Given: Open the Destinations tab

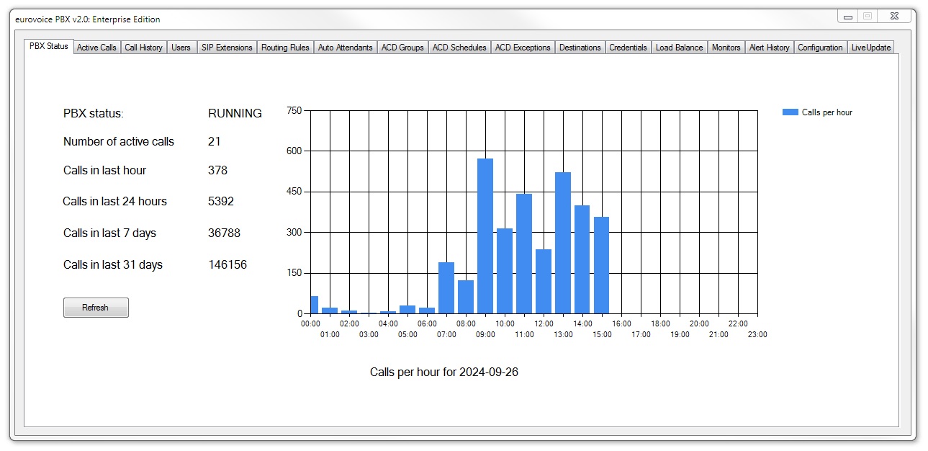Looking at the screenshot, I should point(580,48).
